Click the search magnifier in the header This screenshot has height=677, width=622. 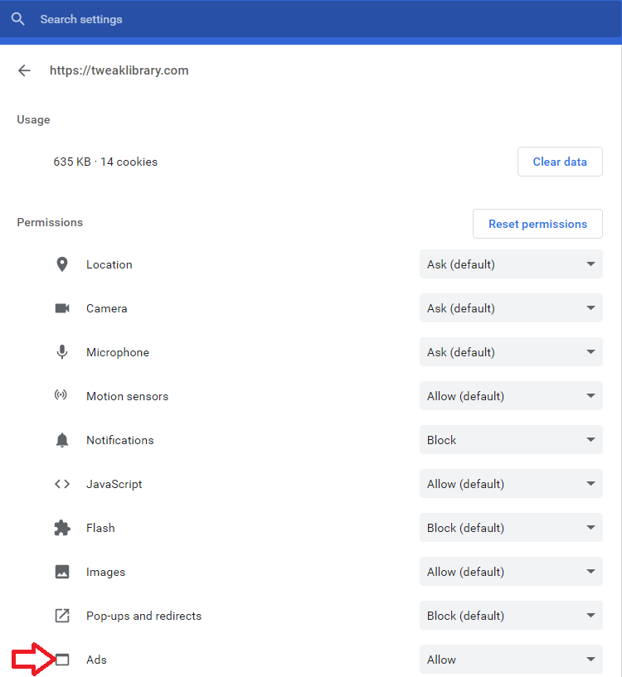17,18
